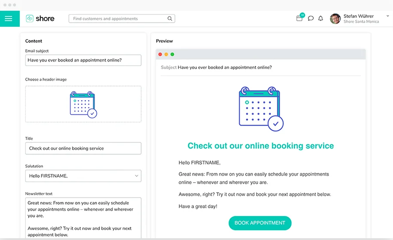Click the Title input field

[83, 148]
